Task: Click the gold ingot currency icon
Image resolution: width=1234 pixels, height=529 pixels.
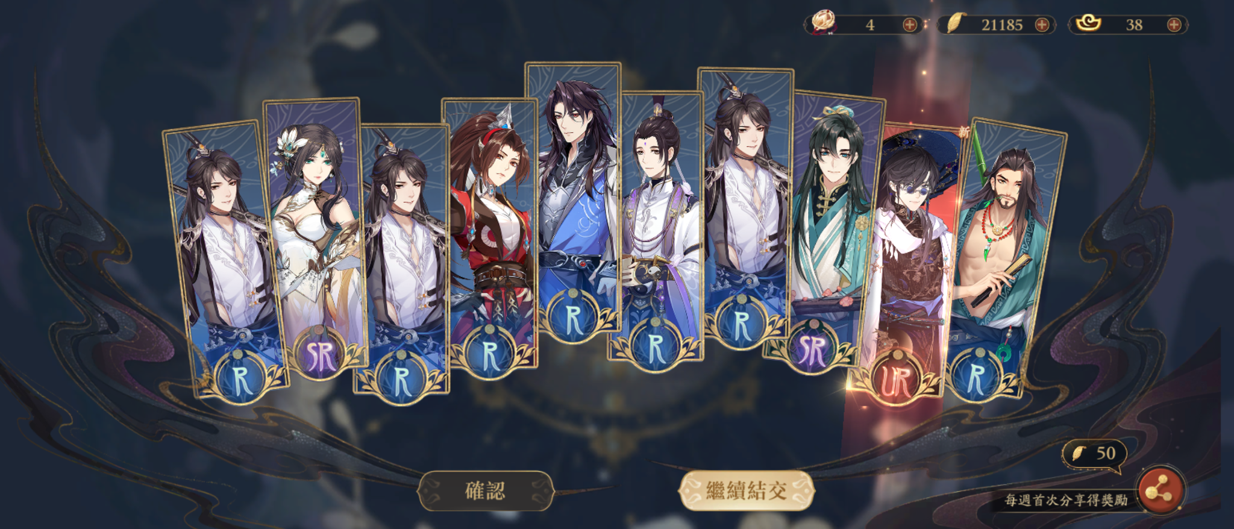Action: pos(1088,23)
